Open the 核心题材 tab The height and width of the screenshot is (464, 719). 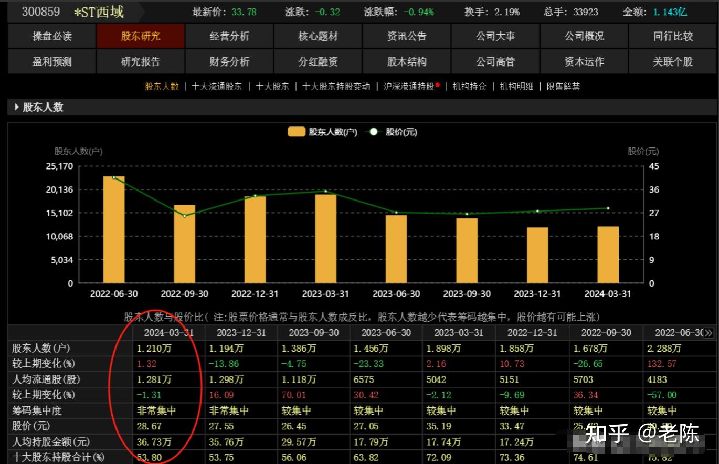(318, 36)
